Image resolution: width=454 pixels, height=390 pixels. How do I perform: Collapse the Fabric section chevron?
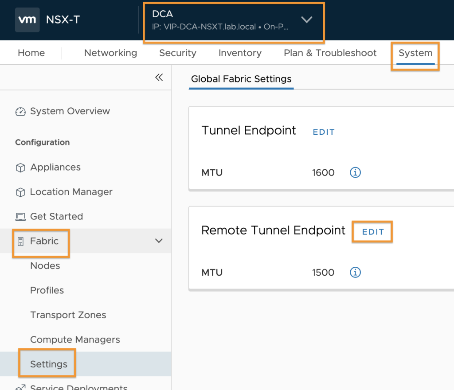click(x=159, y=241)
